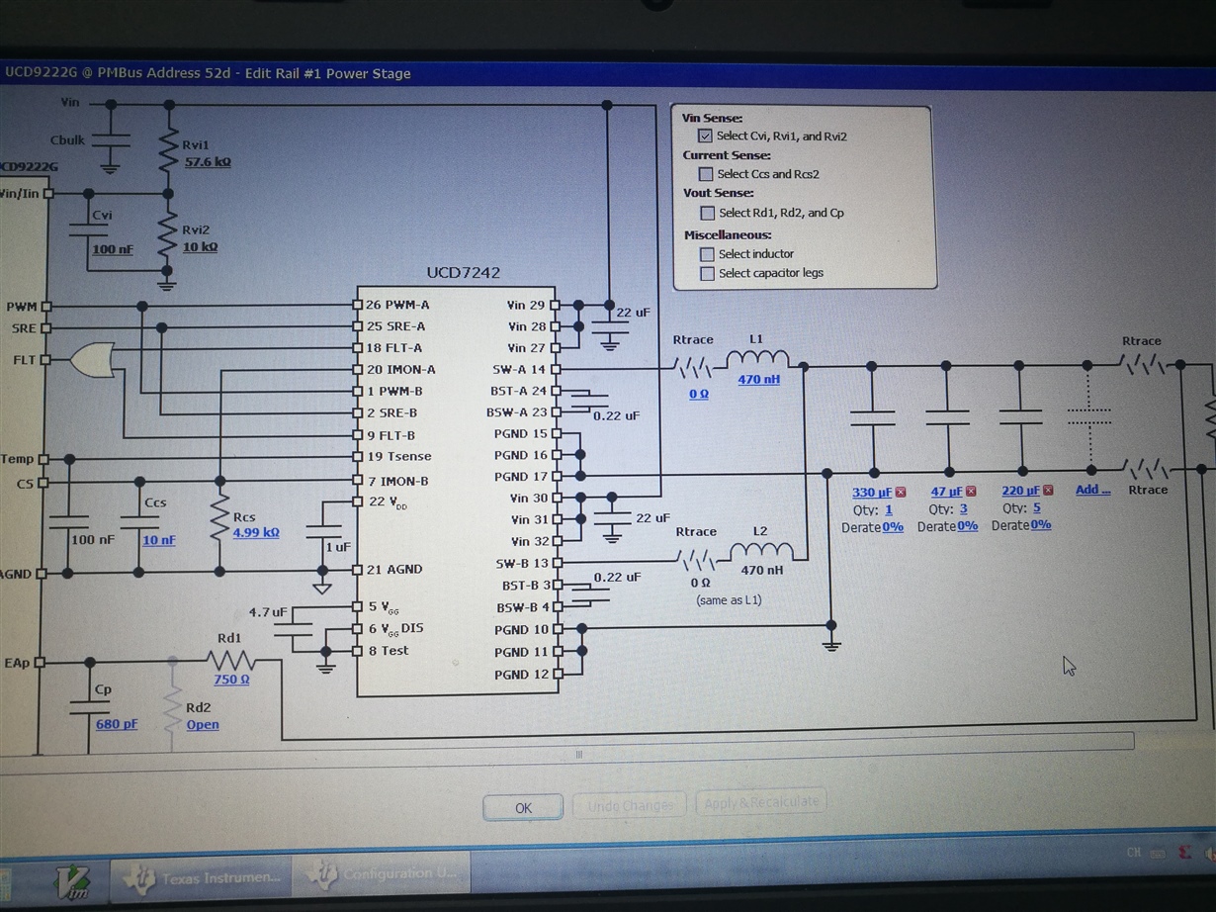The width and height of the screenshot is (1216, 912).
Task: Edit Derate 0% under 47 µF
Action: 967,526
